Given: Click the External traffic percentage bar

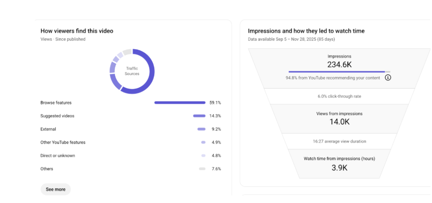Looking at the screenshot, I should click(x=201, y=129).
